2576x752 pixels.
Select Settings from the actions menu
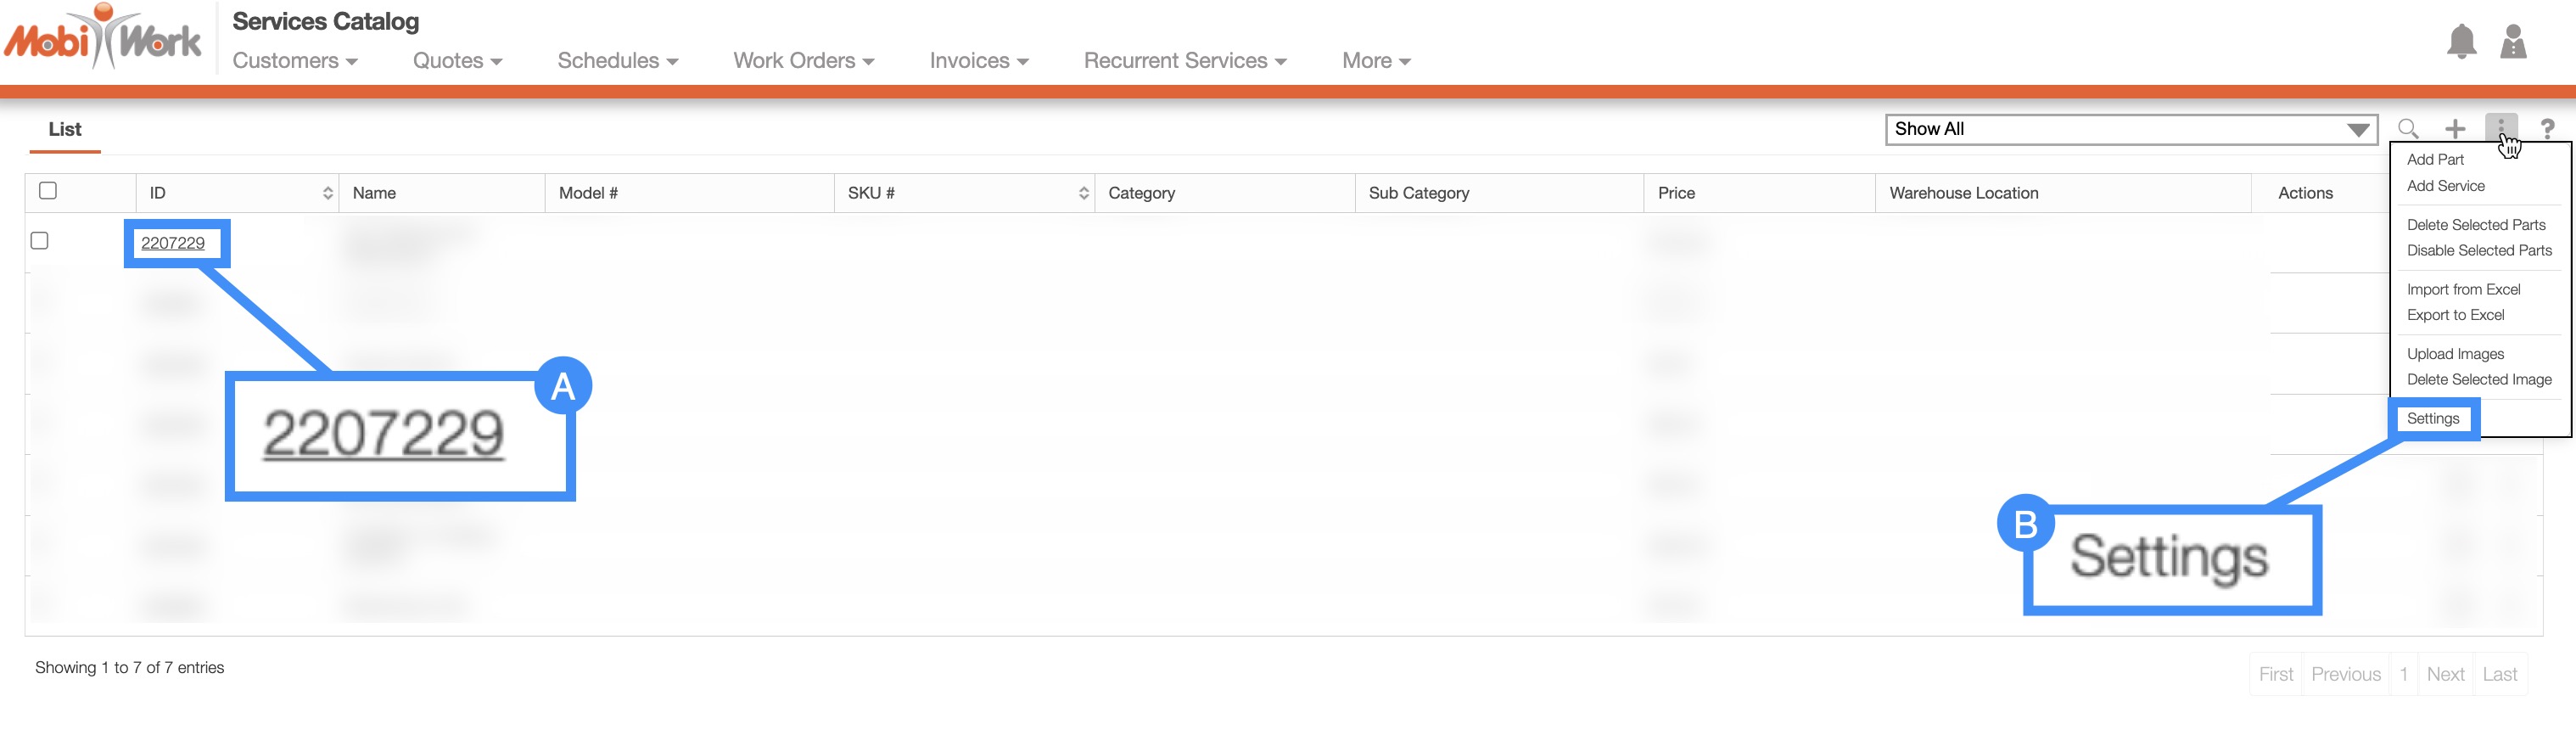(x=2432, y=419)
